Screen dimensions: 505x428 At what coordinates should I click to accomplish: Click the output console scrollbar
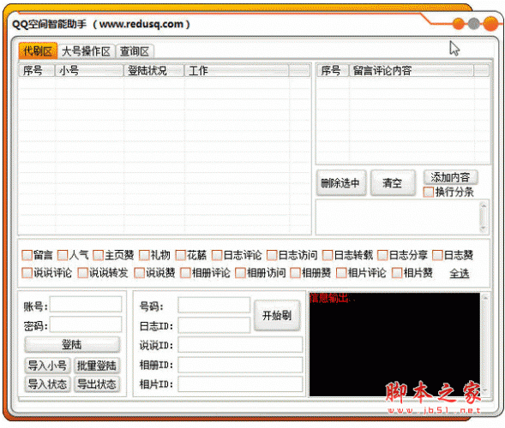tap(485, 344)
